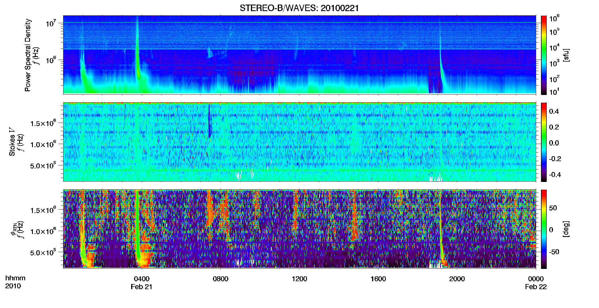This screenshot has height=308, width=599.
Task: Click the 50 label on the degree colorbar
Action: (x=553, y=208)
